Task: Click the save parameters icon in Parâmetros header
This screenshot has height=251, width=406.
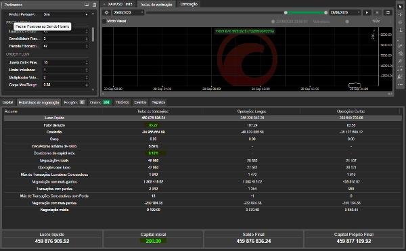Action: pyautogui.click(x=87, y=5)
